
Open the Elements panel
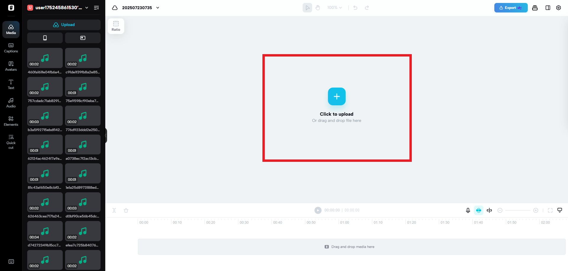[11, 121]
